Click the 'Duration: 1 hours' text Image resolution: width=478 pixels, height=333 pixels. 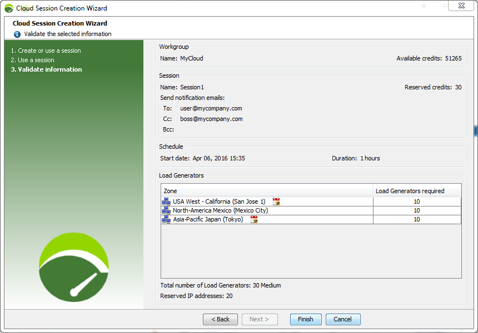[x=356, y=158]
